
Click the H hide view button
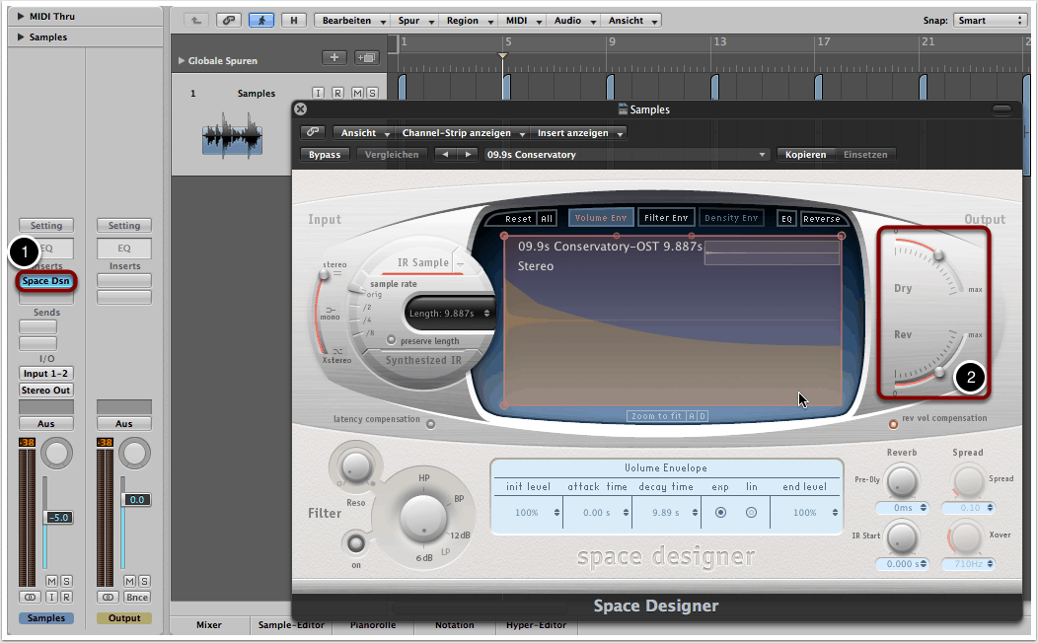point(293,20)
